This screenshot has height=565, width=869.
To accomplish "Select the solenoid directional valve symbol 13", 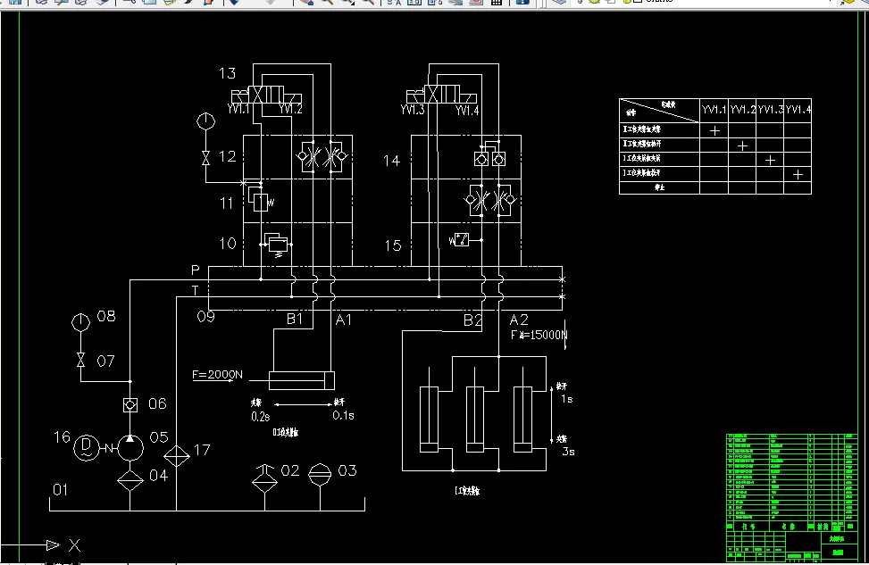I will tap(266, 95).
